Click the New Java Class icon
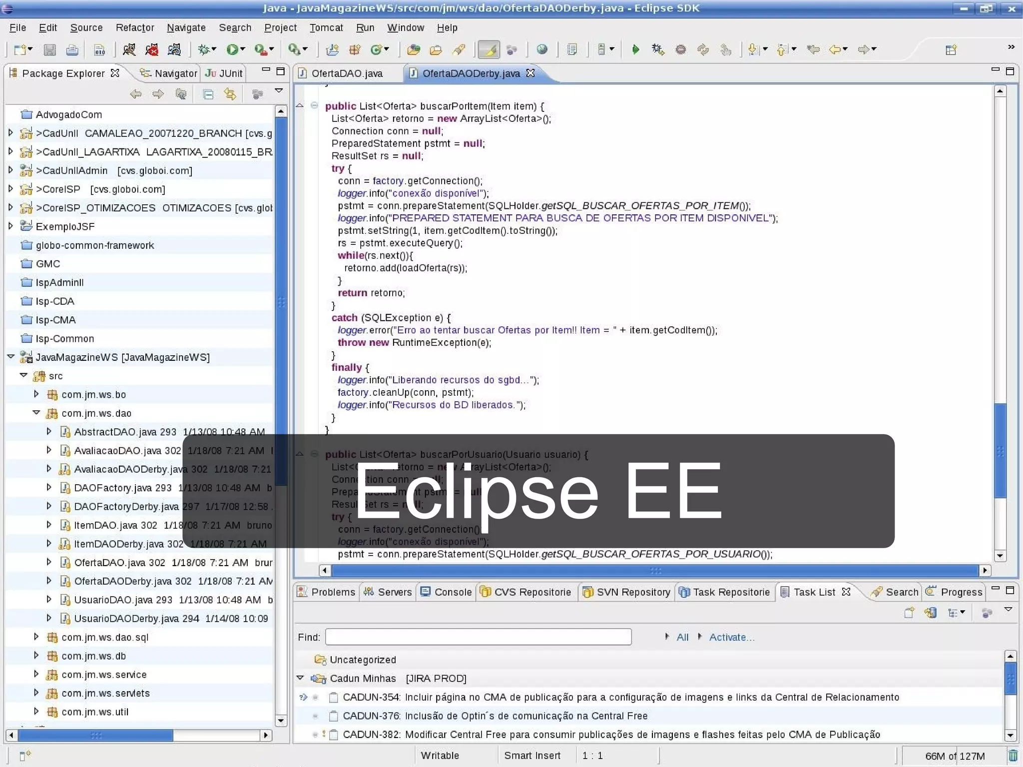Image resolution: width=1023 pixels, height=767 pixels. coord(377,49)
